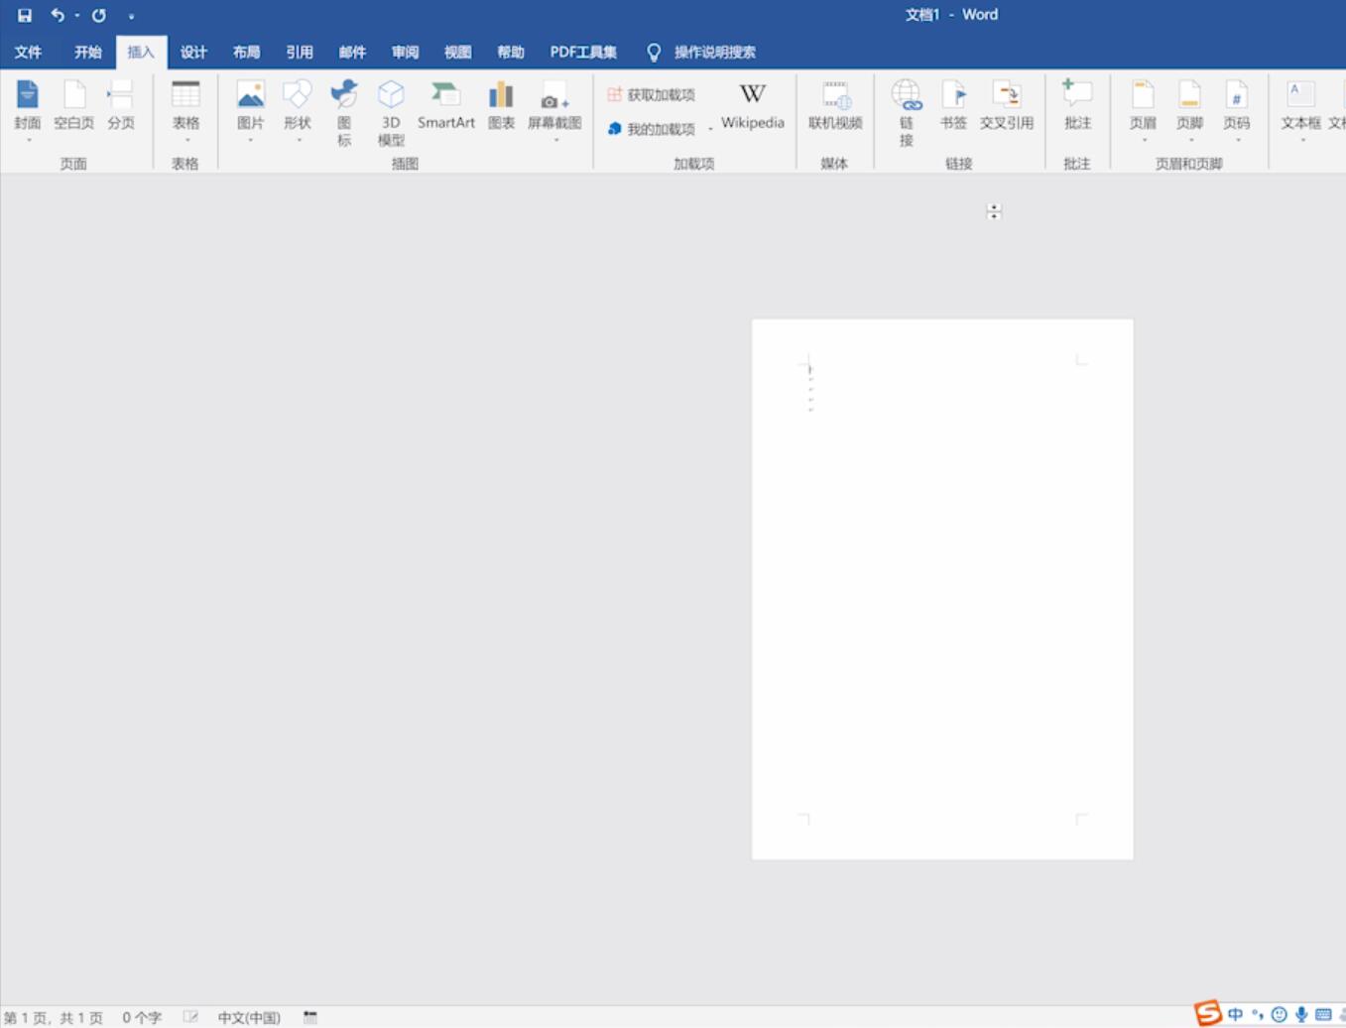Switch to the 邮件 tab
This screenshot has width=1346, height=1028.
coord(352,52)
